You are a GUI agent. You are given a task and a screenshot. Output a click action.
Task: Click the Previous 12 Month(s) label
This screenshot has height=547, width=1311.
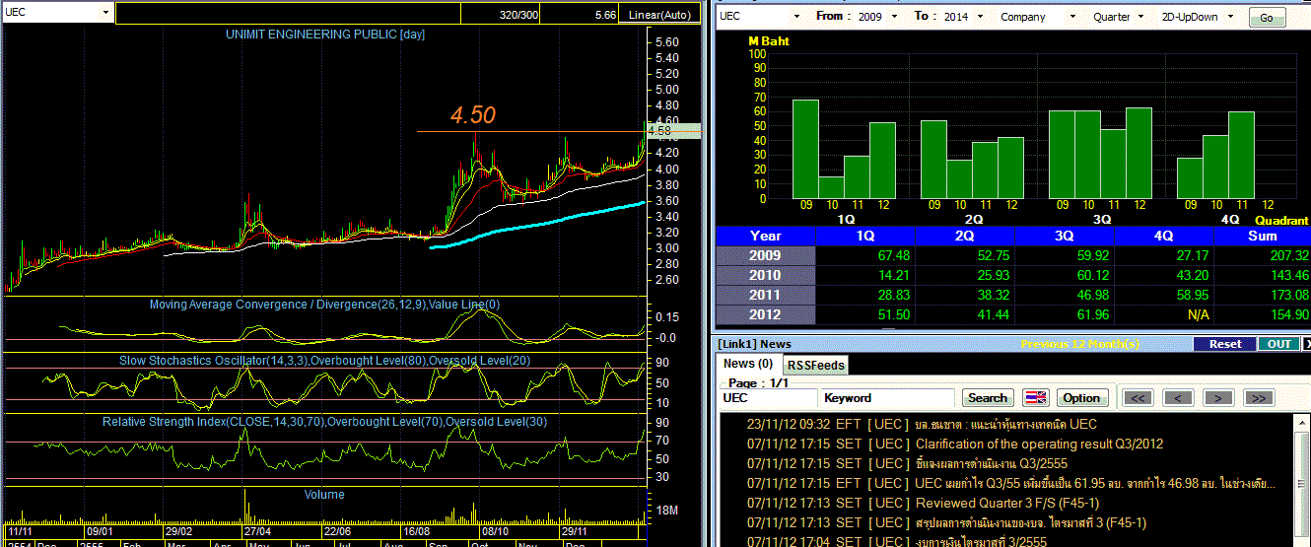[x=1081, y=344]
